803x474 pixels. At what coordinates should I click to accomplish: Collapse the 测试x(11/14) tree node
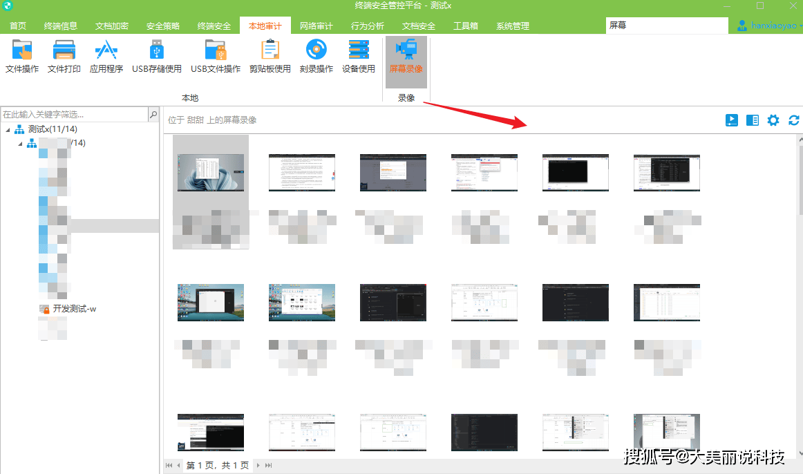(8, 130)
